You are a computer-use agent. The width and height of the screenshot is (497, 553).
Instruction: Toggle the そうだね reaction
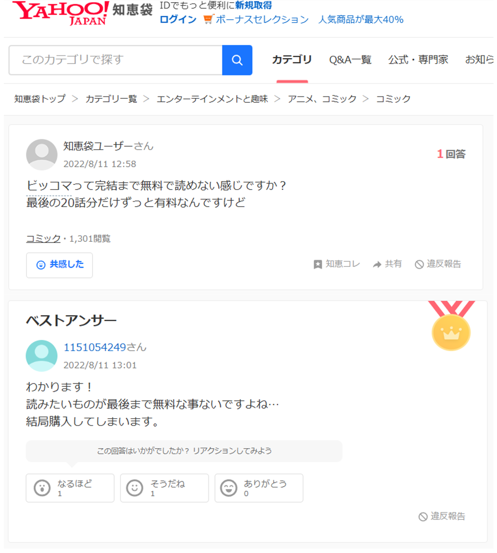164,488
